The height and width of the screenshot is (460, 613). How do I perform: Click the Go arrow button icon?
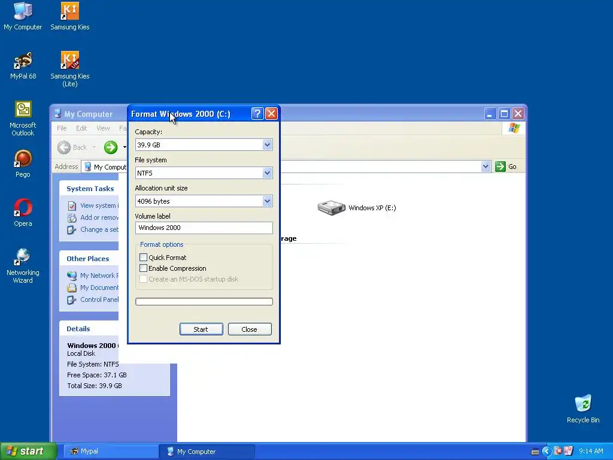[500, 167]
